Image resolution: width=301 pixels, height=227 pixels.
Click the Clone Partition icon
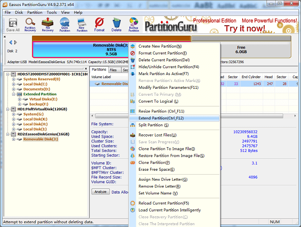(132, 163)
